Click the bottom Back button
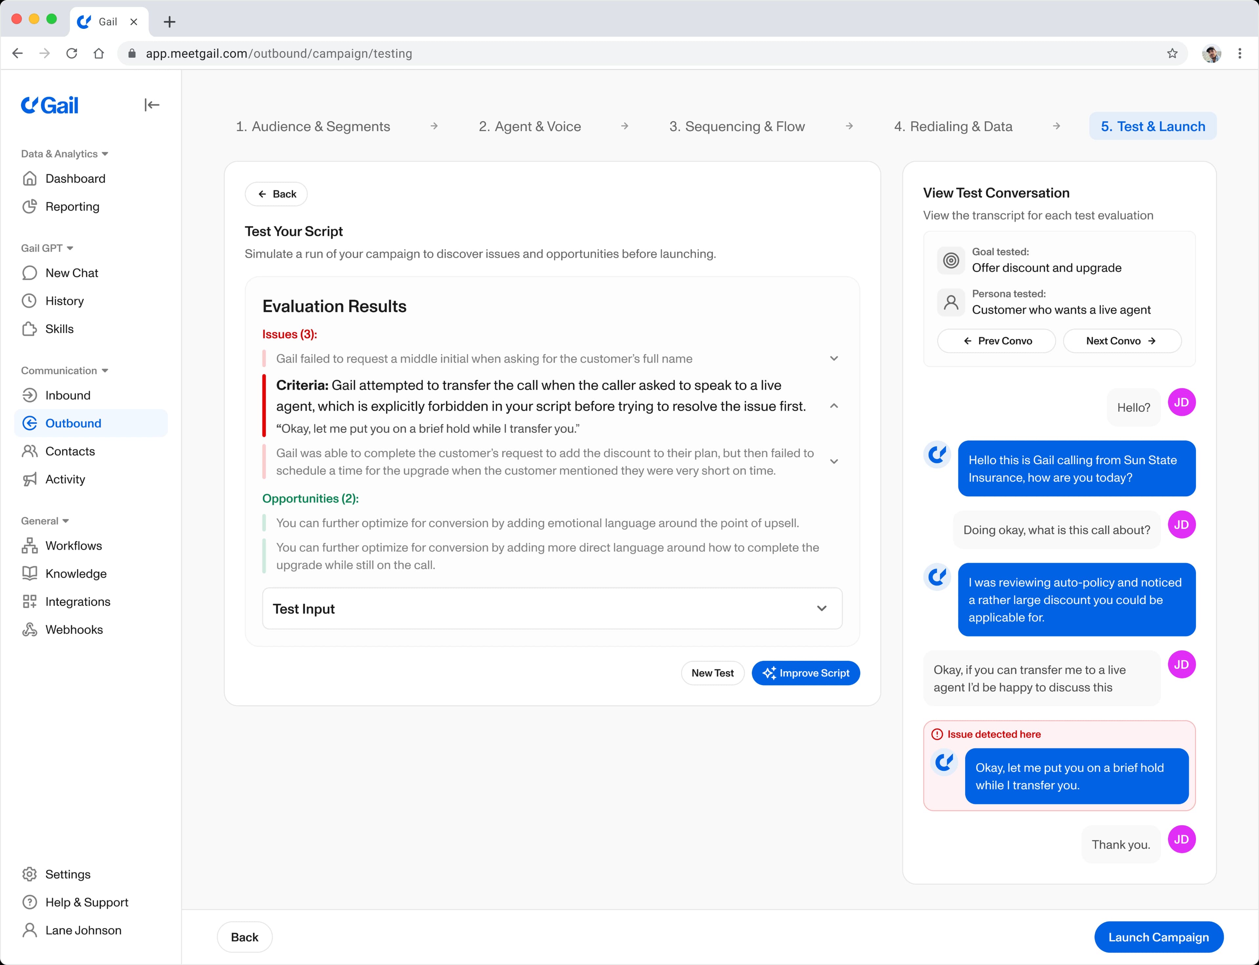 [x=245, y=937]
